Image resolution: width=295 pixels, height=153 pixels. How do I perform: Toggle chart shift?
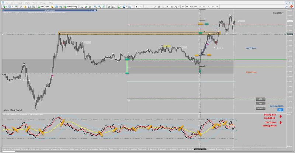point(114,7)
